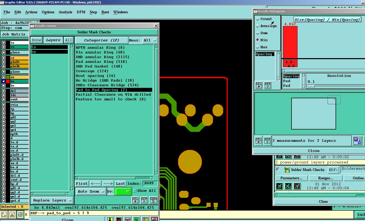Click the red-and-black icon beside crossed-out REF

pos(119,219)
